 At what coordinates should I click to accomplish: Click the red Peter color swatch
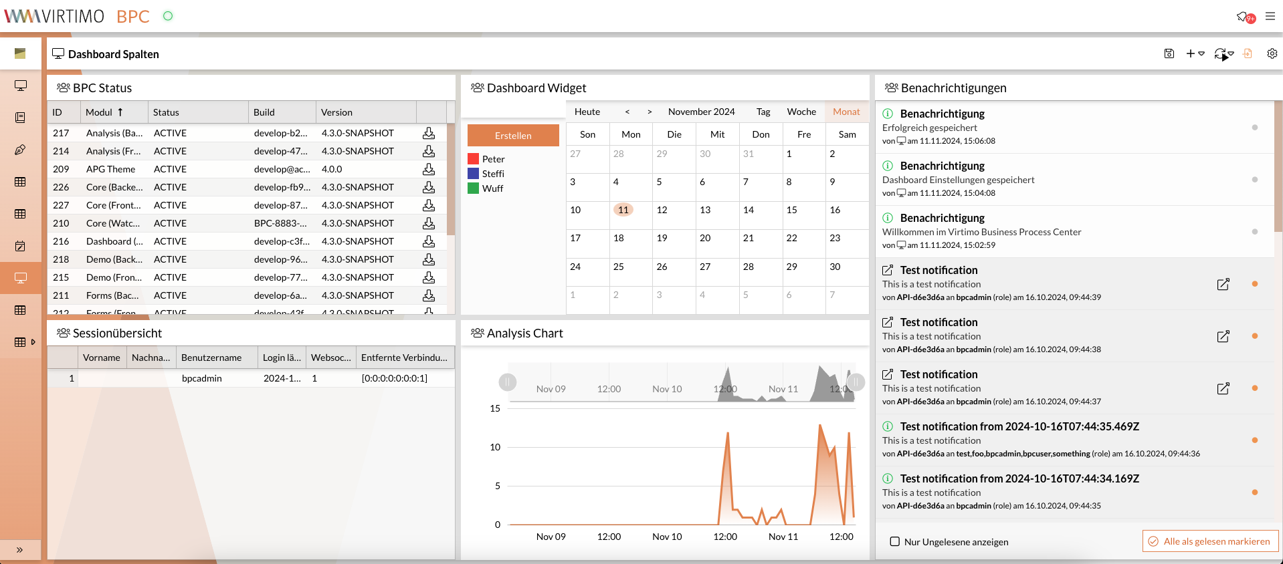point(474,159)
